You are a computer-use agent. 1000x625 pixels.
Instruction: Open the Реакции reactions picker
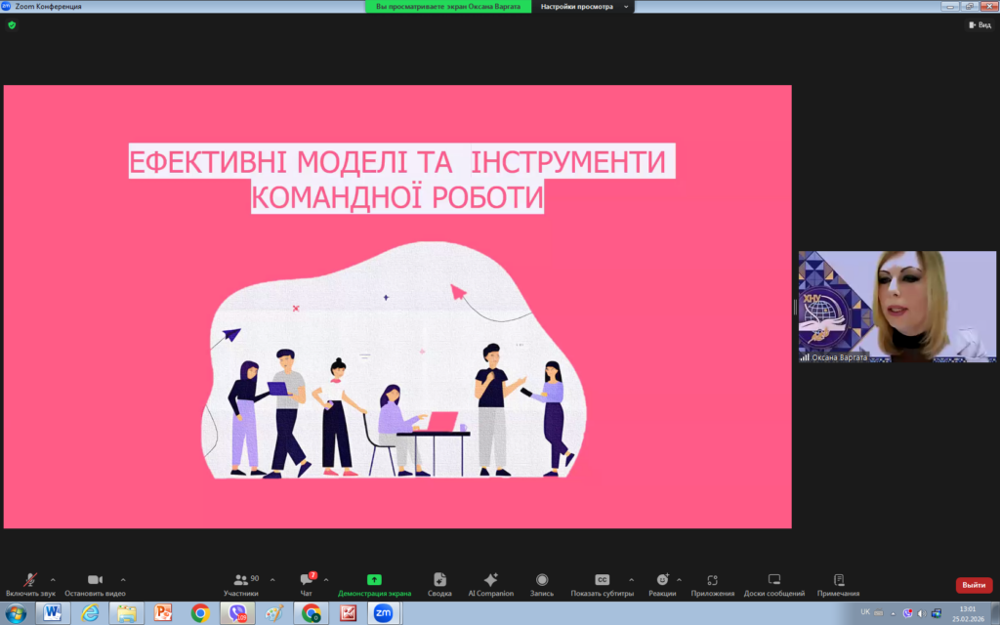click(662, 580)
